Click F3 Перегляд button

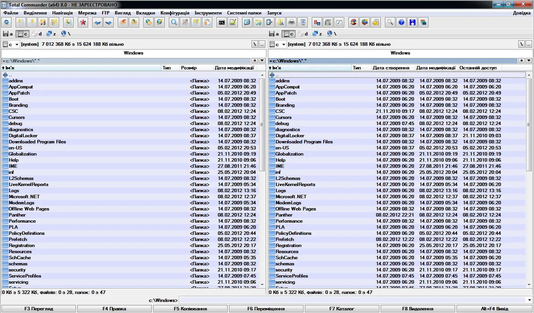click(38, 309)
